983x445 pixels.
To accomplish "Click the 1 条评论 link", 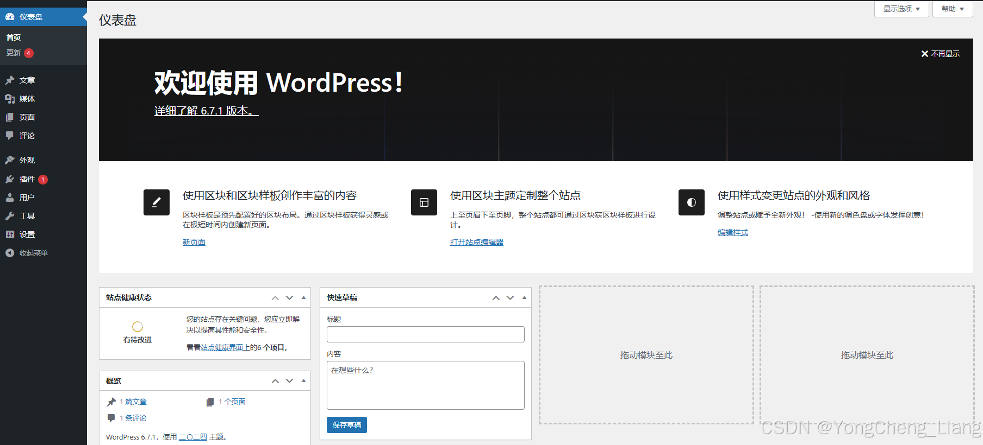I will pyautogui.click(x=133, y=418).
